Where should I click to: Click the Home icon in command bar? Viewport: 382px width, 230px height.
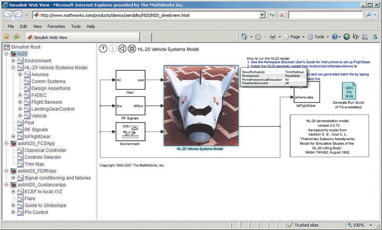[x=244, y=37]
